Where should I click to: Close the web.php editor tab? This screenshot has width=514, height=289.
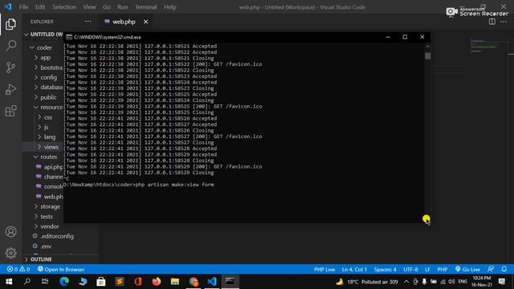click(x=145, y=22)
